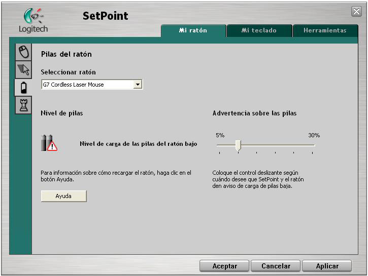368x276 pixels.
Task: Confirm with the Aceptar button
Action: (x=224, y=266)
